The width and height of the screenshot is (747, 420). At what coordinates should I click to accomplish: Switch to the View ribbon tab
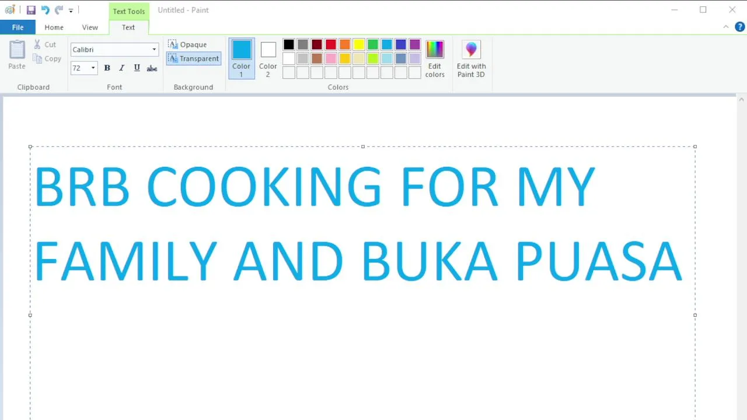coord(90,27)
